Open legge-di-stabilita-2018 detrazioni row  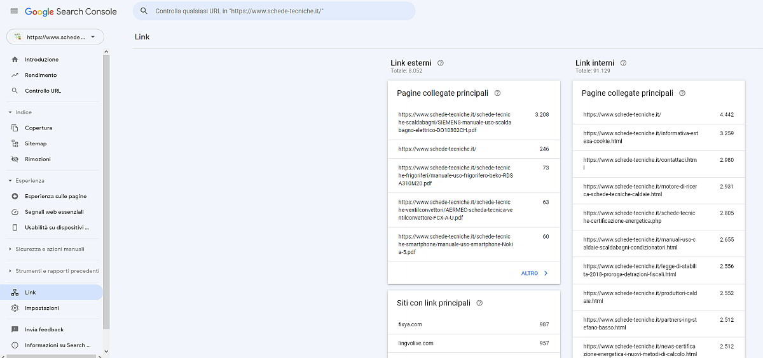point(658,270)
